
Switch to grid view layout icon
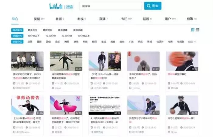[193, 30]
